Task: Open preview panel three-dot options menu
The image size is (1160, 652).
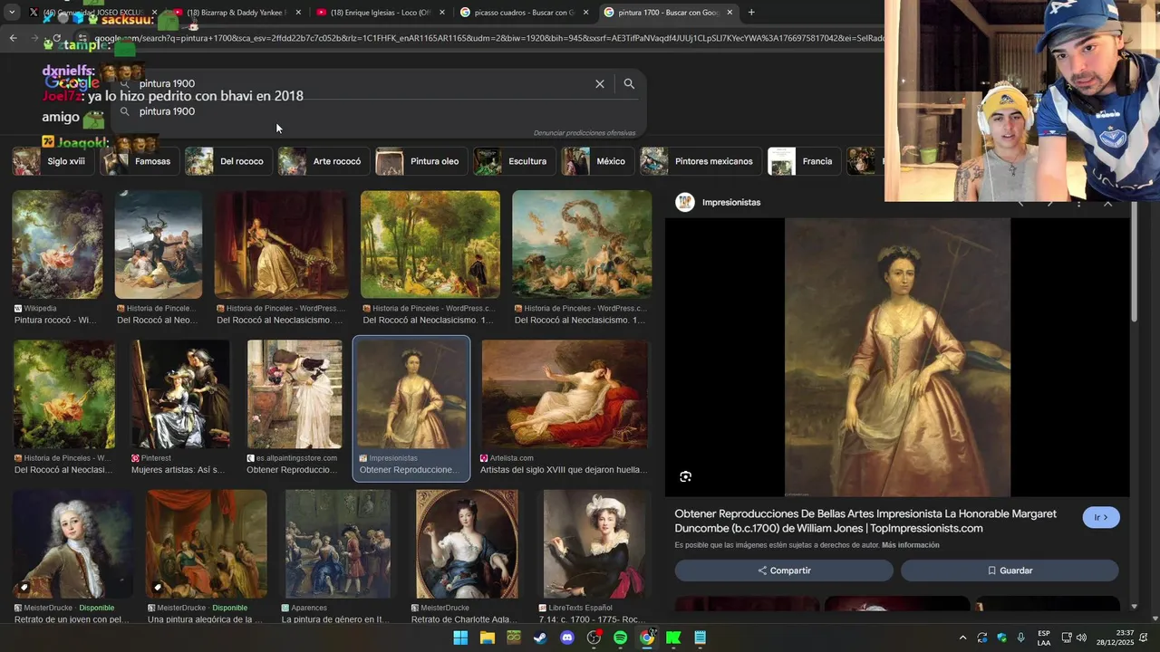Action: coord(1078,204)
